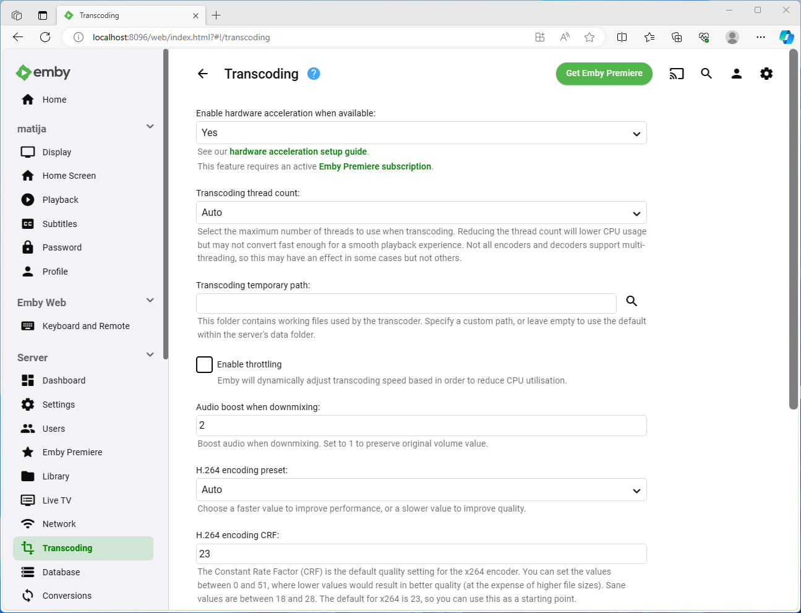
Task: Open the Transcoding help question-mark icon
Action: pyautogui.click(x=314, y=74)
